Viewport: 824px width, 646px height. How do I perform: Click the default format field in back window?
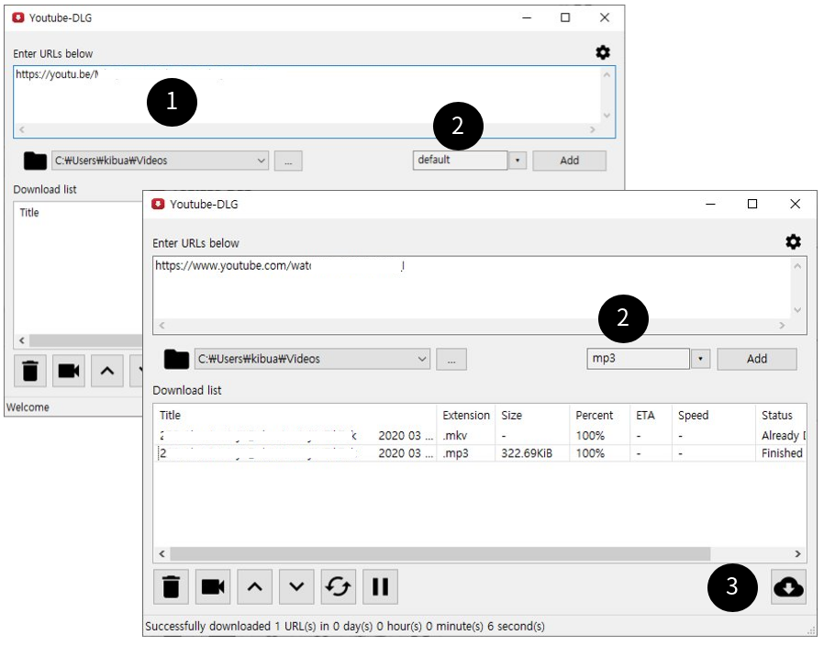(461, 160)
